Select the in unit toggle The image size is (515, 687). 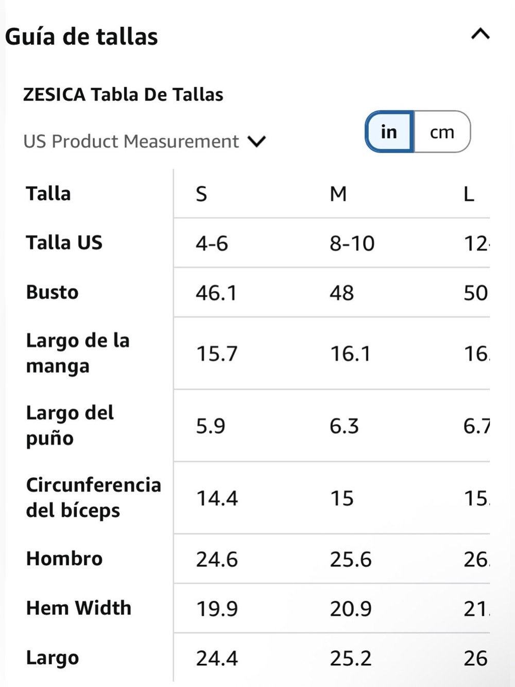click(389, 132)
